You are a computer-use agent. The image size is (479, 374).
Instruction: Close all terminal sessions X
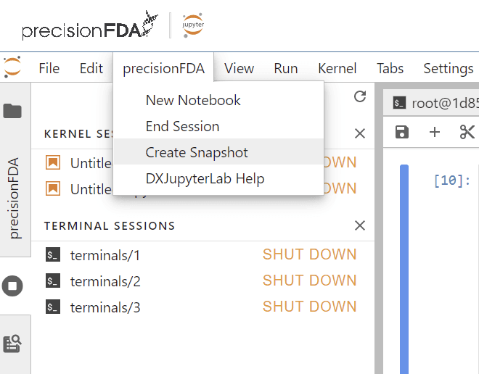(x=359, y=225)
